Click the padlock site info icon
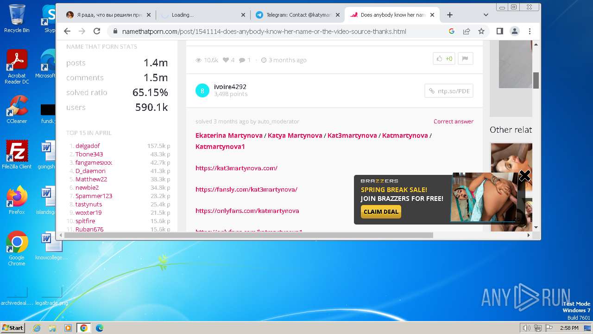 [x=115, y=32]
